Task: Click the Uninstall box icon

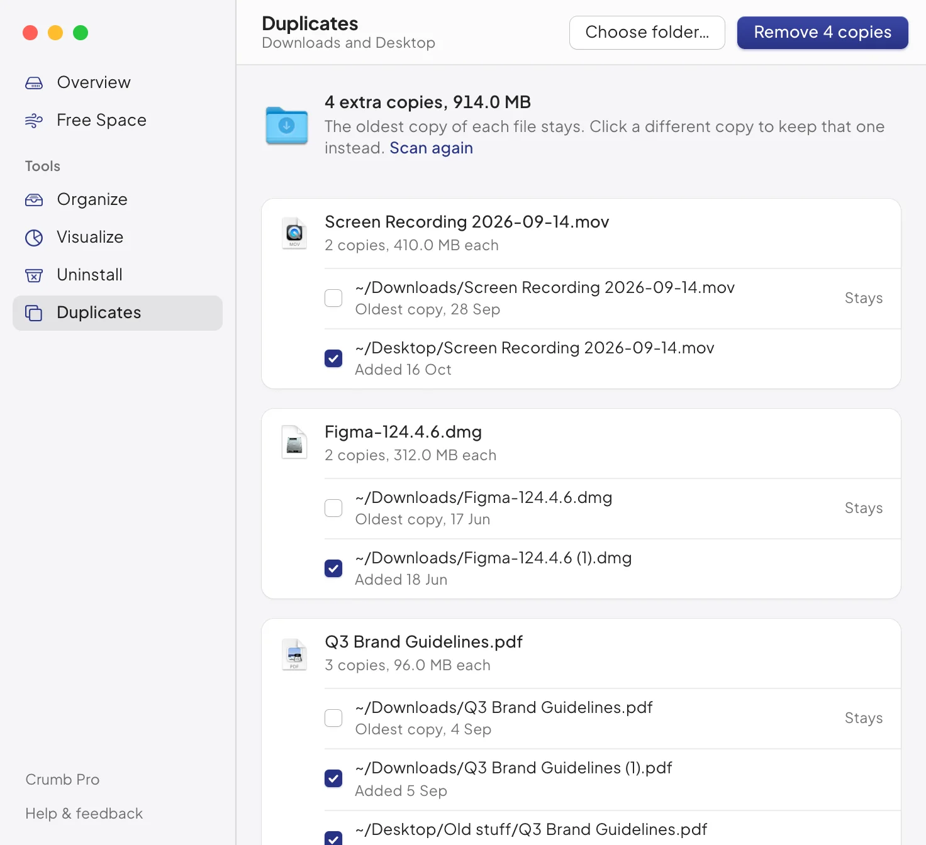Action: point(34,275)
